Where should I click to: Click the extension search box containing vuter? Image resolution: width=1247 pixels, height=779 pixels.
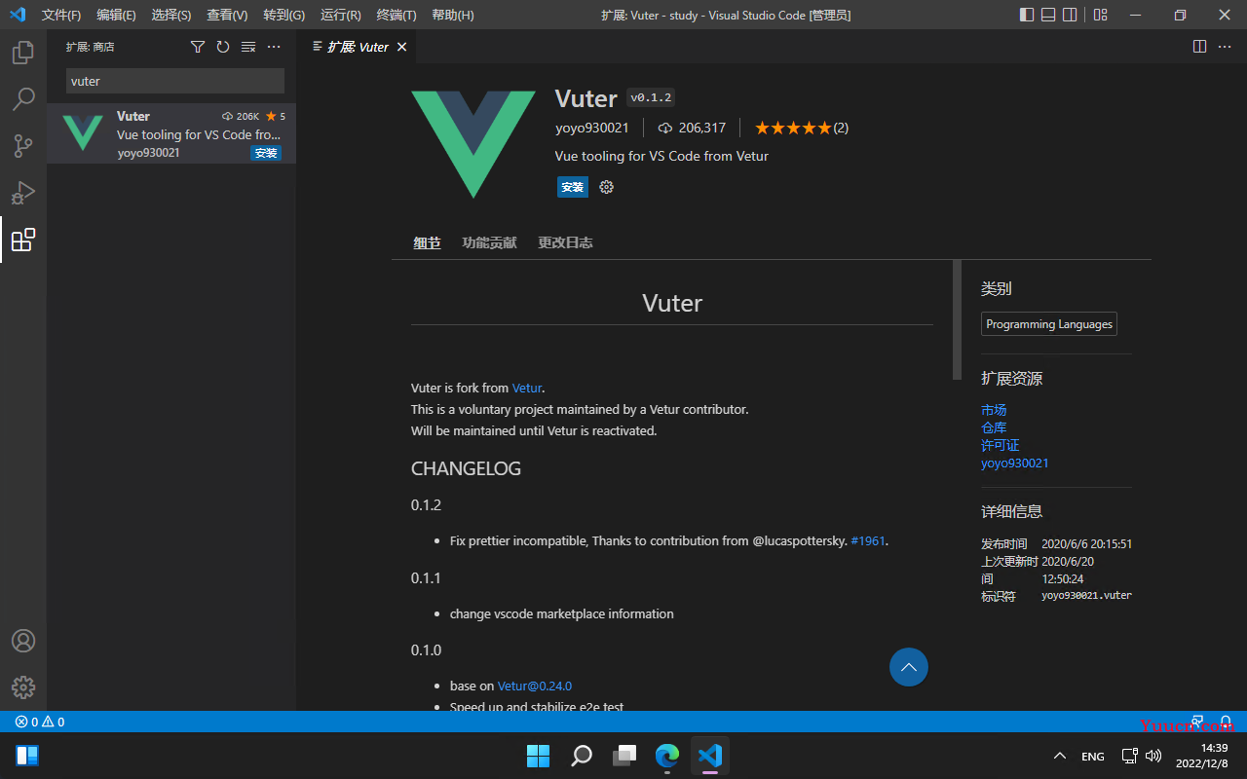pyautogui.click(x=175, y=81)
